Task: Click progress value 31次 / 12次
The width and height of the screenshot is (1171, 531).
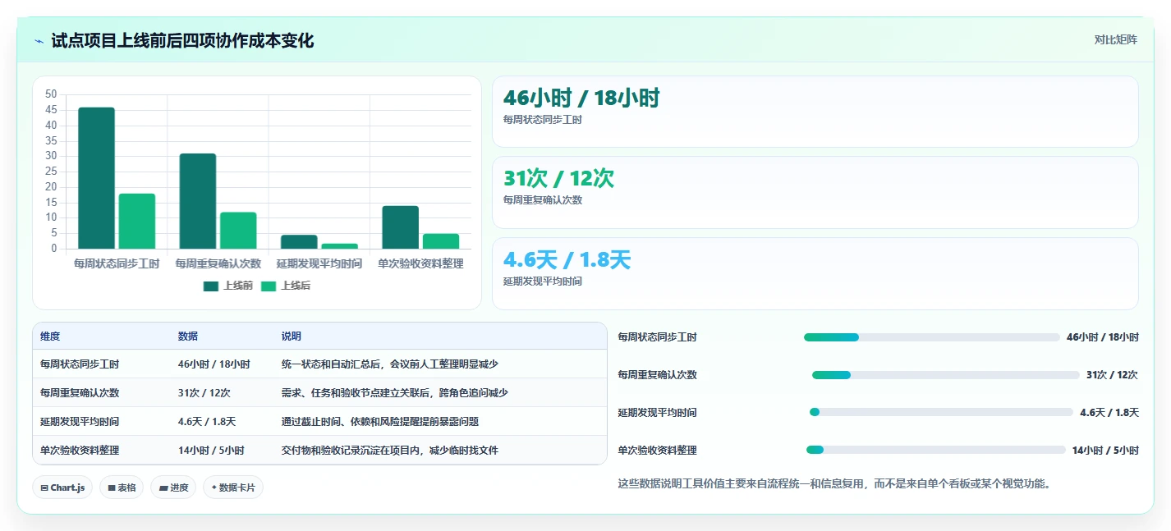Action: [1112, 375]
